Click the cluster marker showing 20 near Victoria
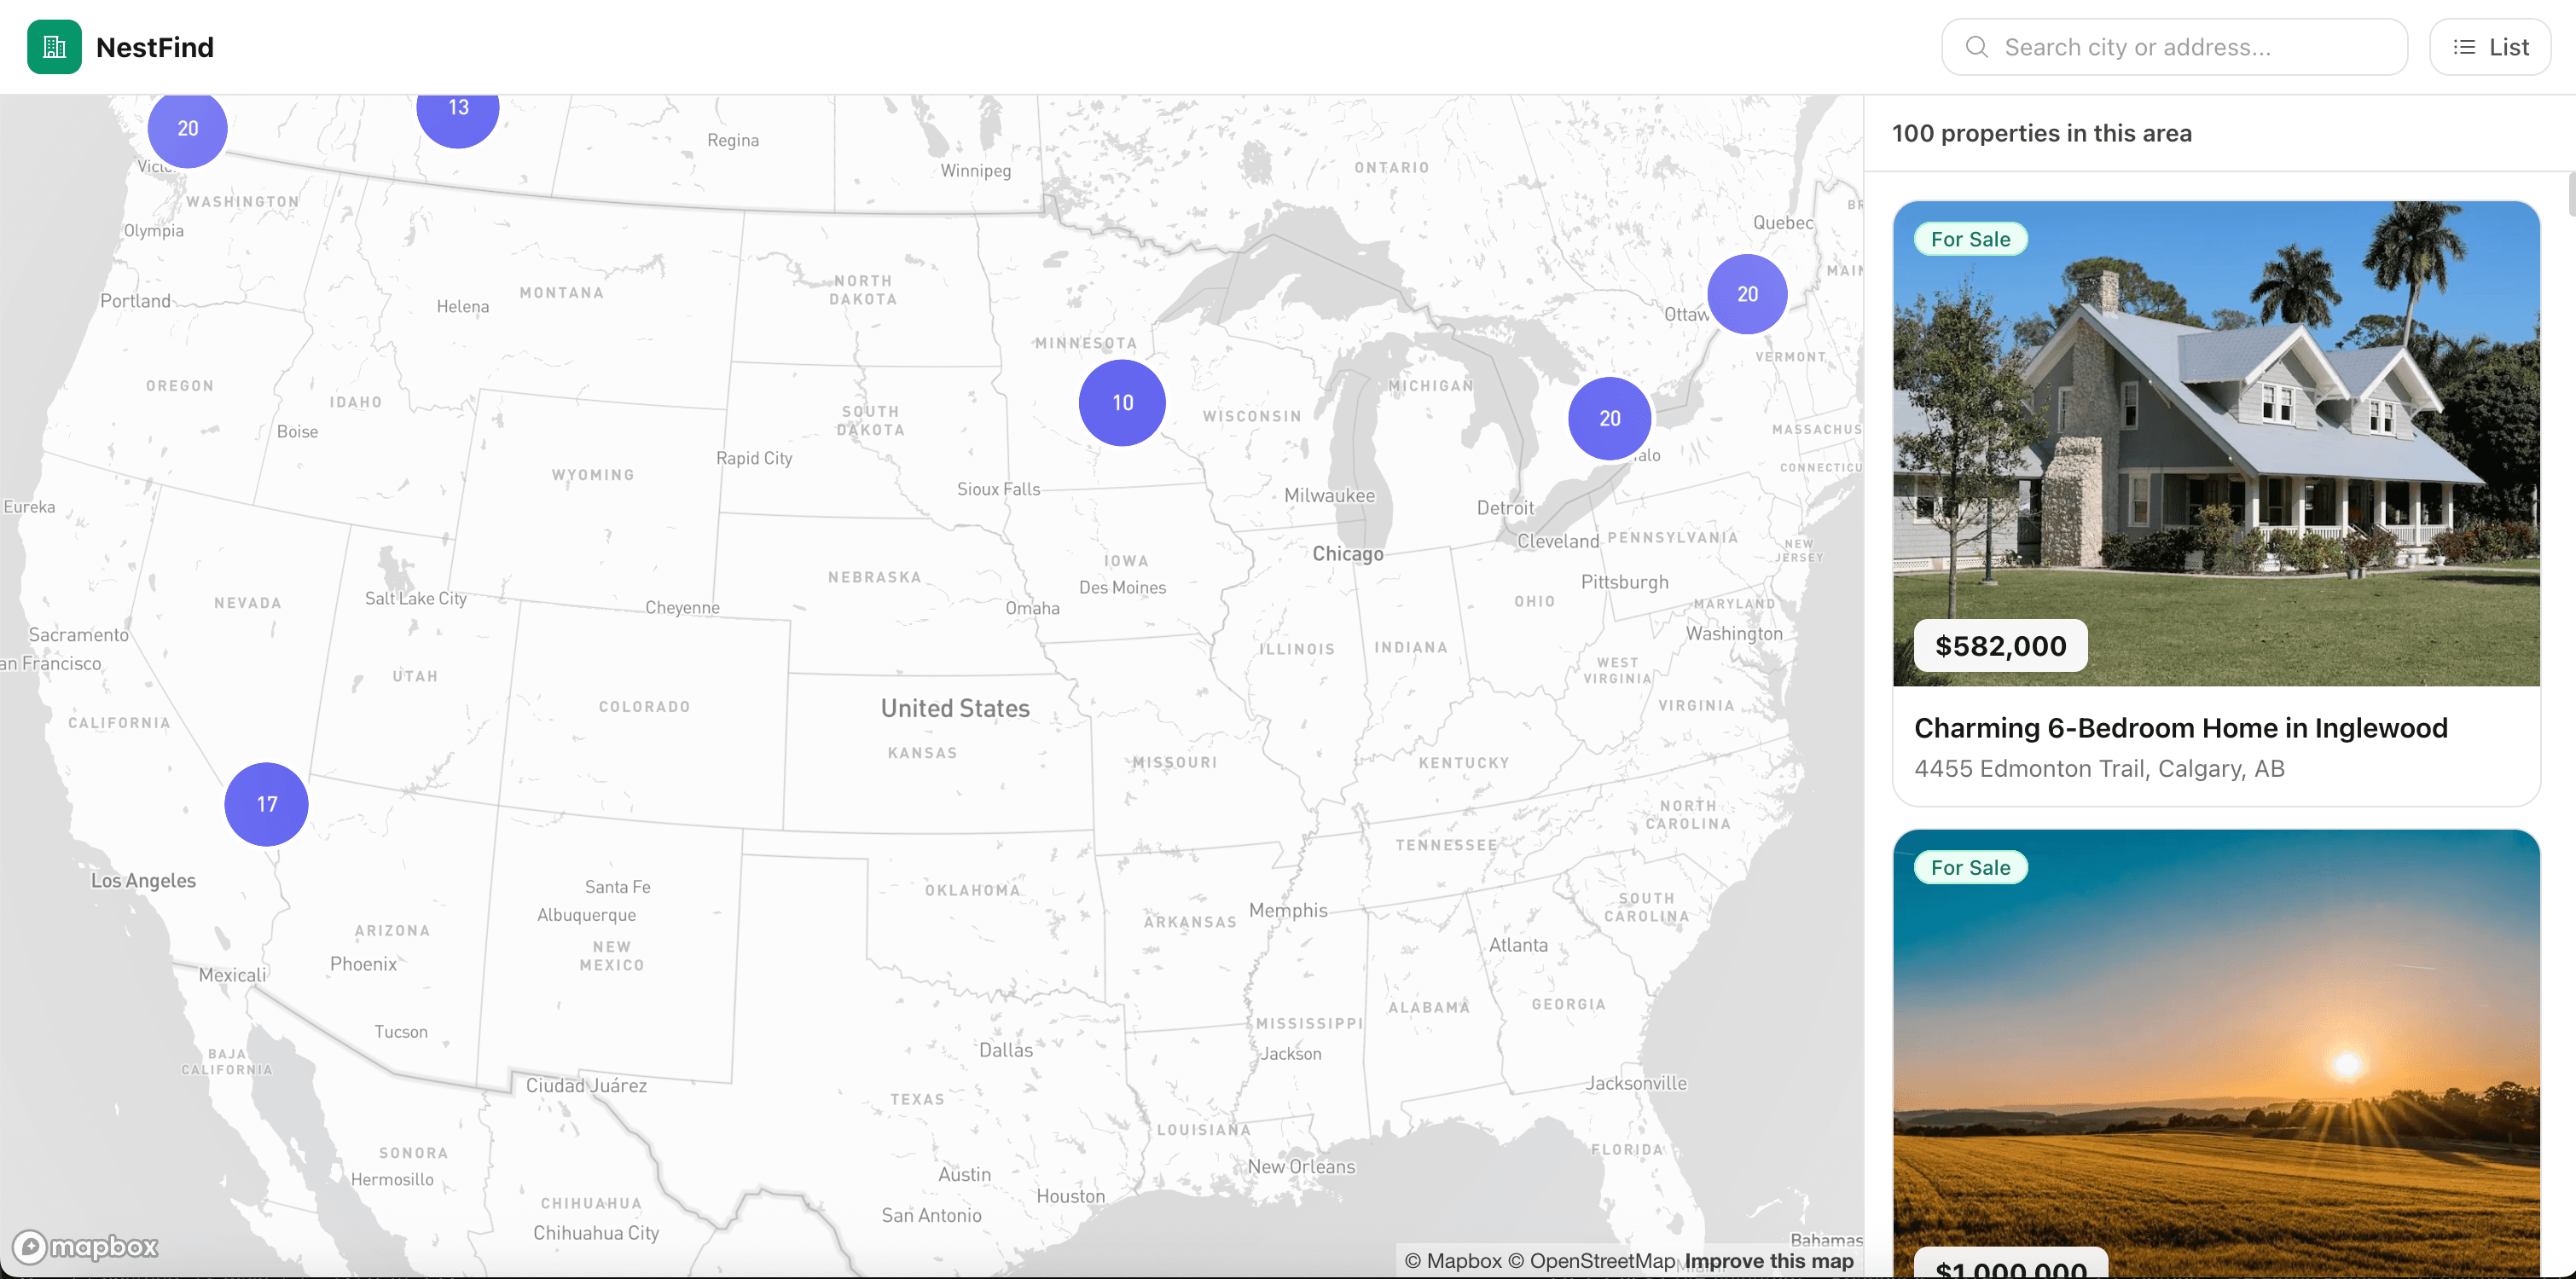This screenshot has height=1279, width=2576. coord(186,128)
